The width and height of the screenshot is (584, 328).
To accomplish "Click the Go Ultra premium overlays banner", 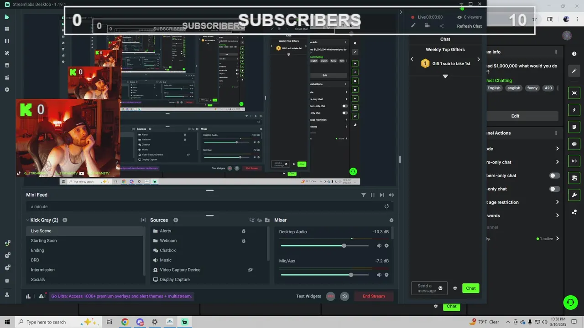I will pyautogui.click(x=121, y=296).
